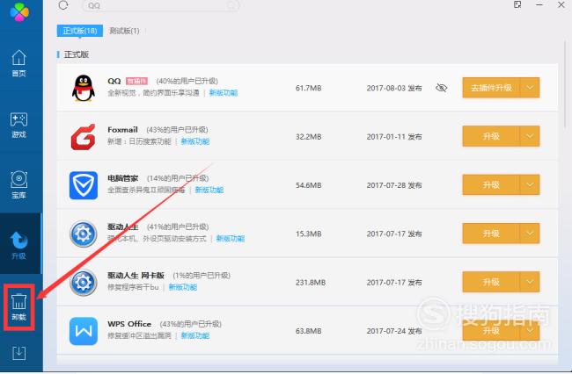Click 升级 button for 电脑管家
This screenshot has width=572, height=374.
pos(491,185)
